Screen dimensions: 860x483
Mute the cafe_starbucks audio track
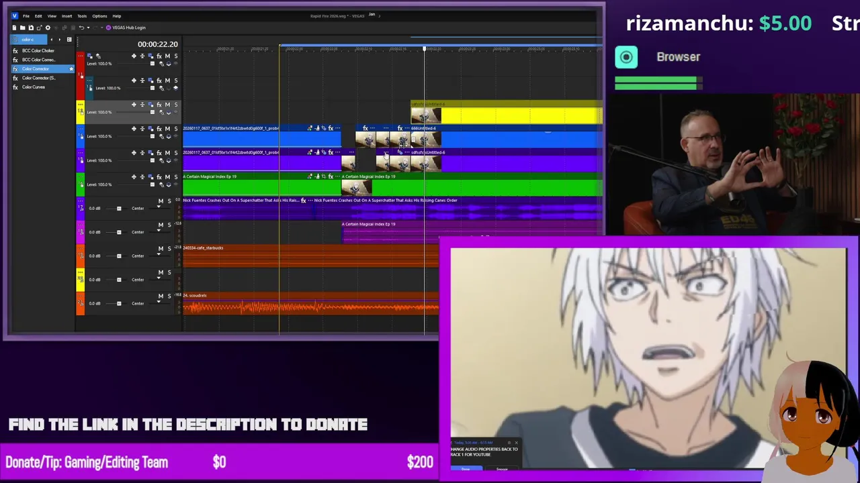click(x=161, y=248)
